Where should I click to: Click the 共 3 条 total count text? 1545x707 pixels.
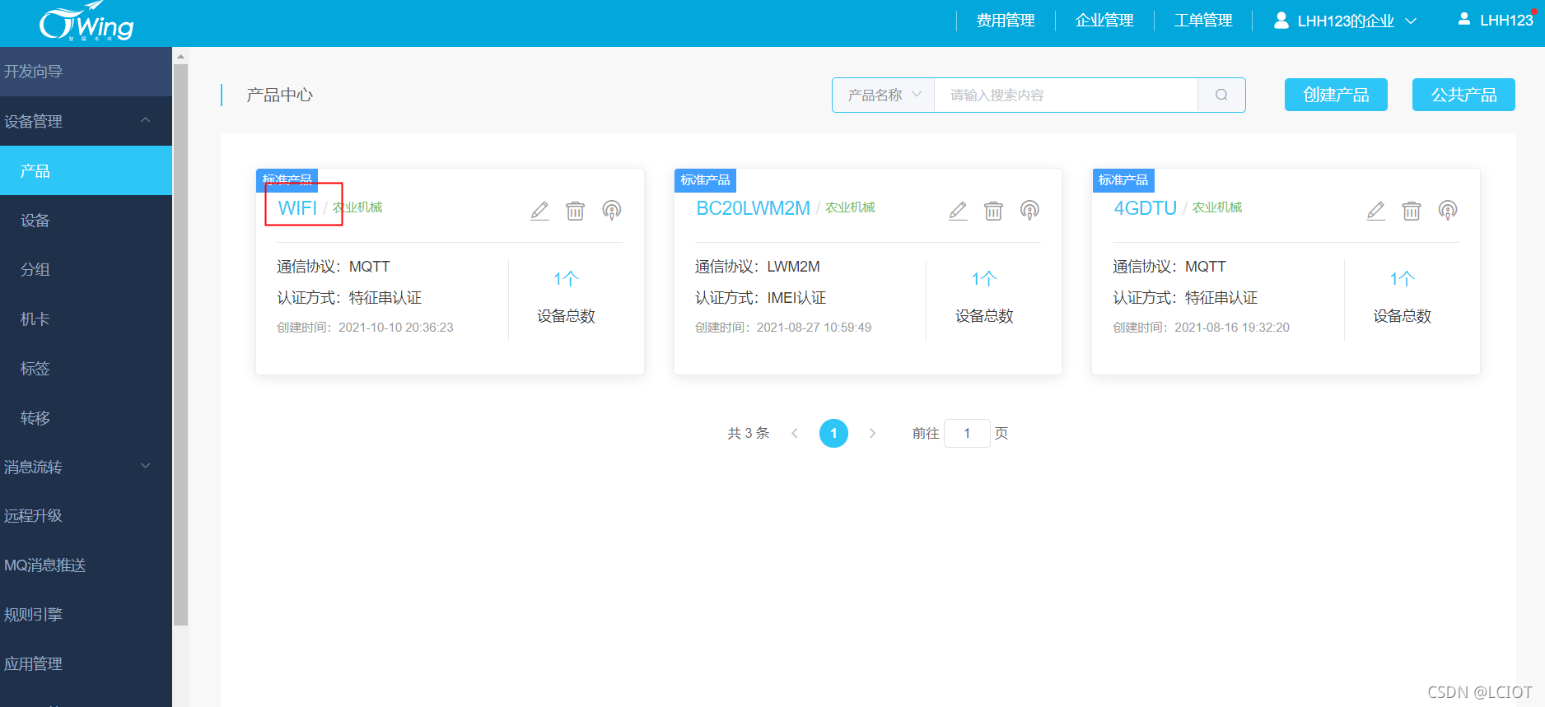[748, 433]
